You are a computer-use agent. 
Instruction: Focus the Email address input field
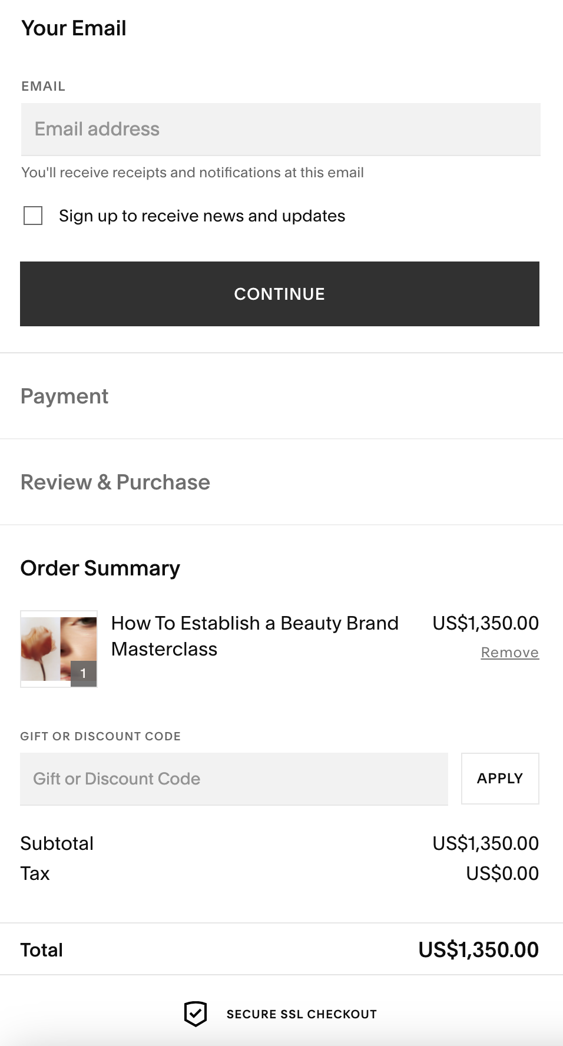pos(281,129)
